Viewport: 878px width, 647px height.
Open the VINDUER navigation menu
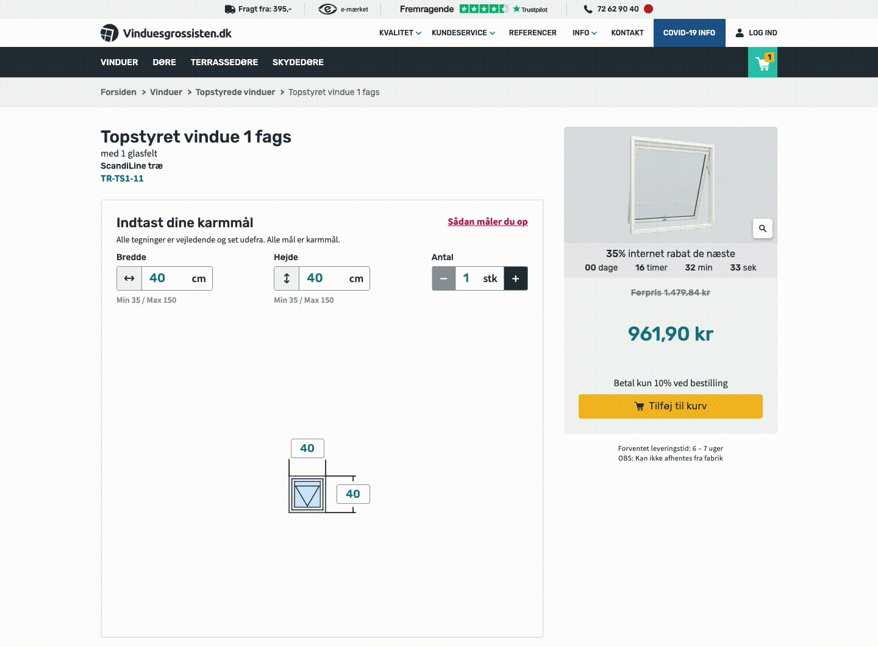coord(119,62)
